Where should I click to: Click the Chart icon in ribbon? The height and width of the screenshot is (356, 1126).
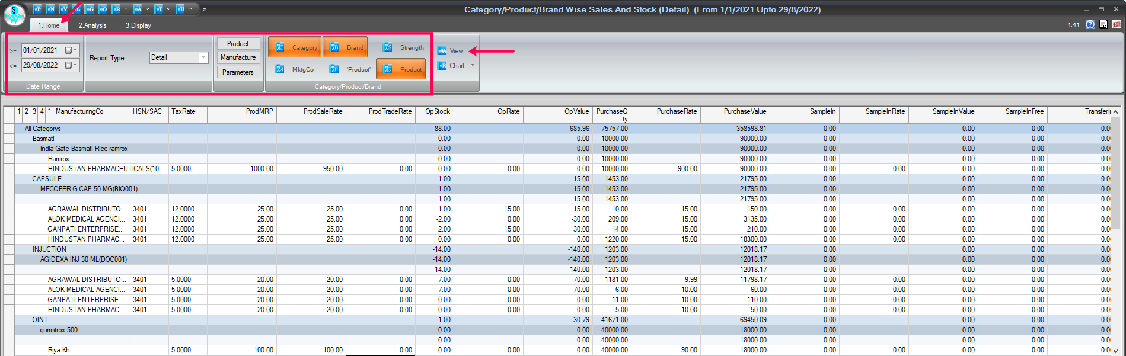442,66
